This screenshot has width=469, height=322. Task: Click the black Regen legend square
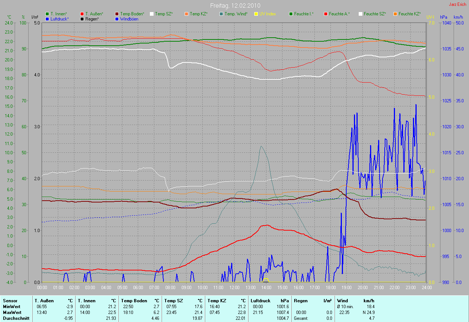tap(82, 19)
